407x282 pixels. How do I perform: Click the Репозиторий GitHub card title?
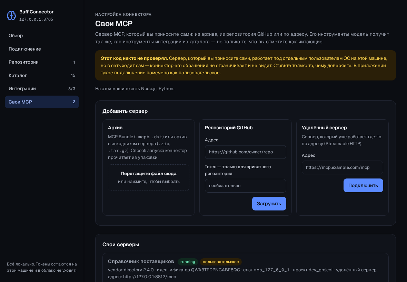(x=229, y=128)
